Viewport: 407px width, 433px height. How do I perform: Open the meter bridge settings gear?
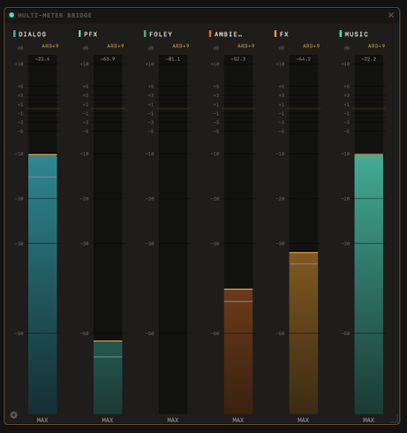click(13, 414)
